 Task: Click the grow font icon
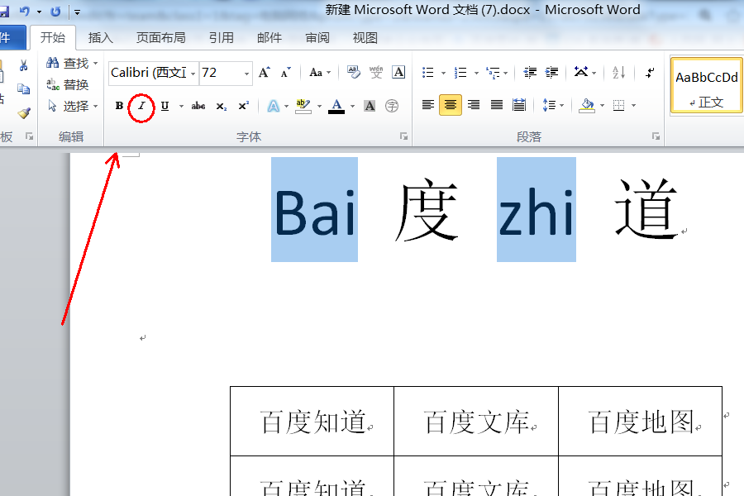point(265,73)
